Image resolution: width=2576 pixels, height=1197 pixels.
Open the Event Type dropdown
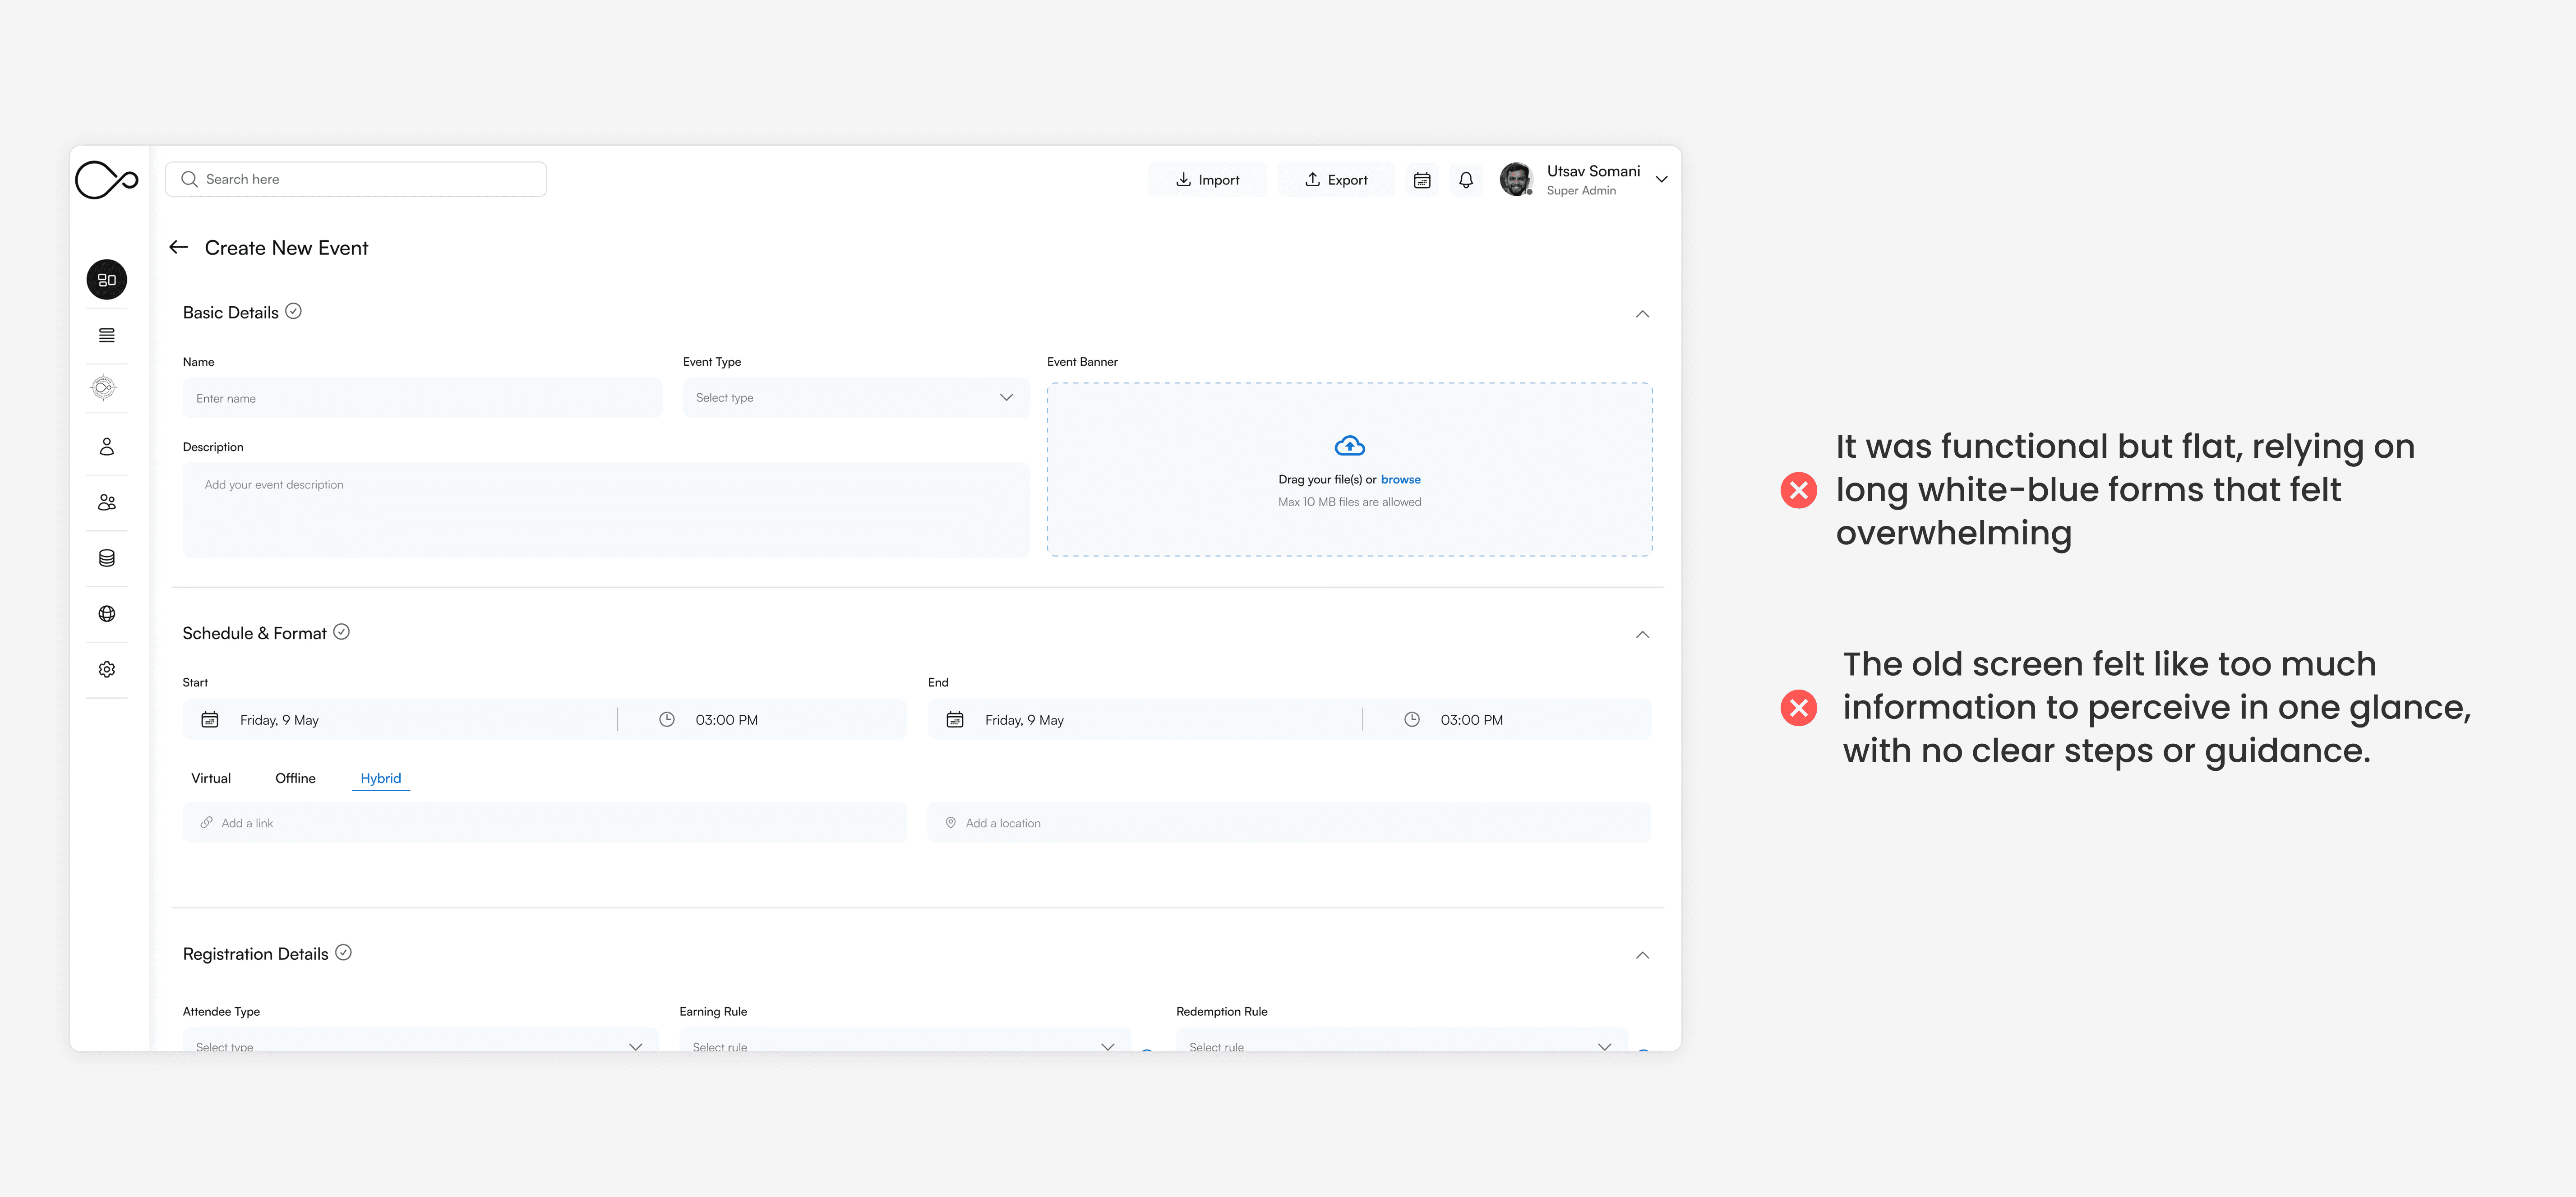855,398
